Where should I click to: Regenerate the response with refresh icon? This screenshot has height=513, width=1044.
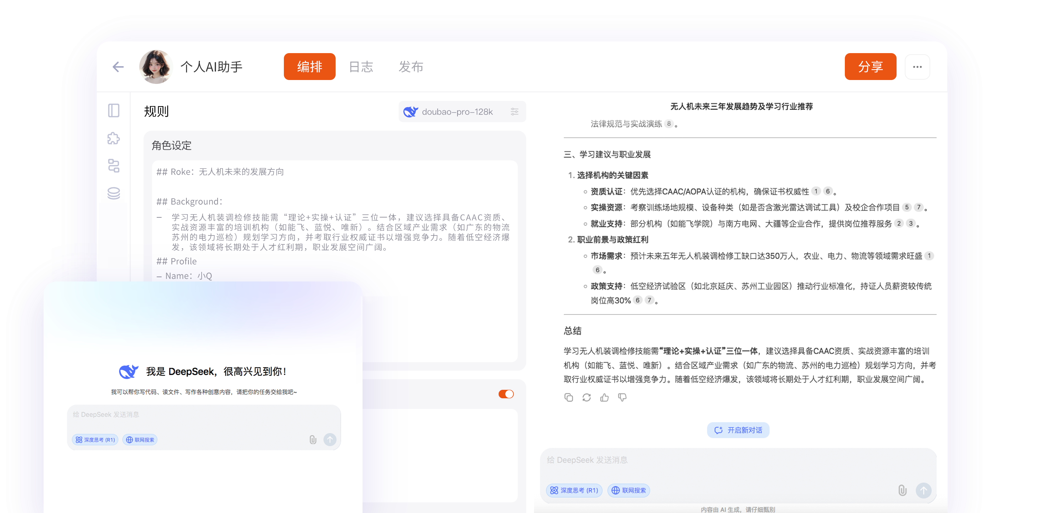tap(586, 398)
